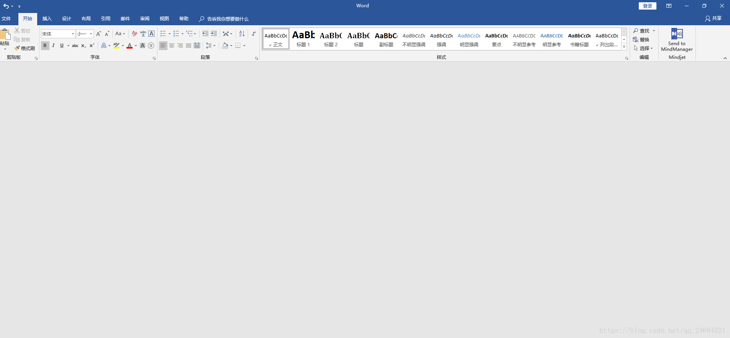Viewport: 730px width, 338px height.
Task: Switch to Design (设计) tab
Action: (x=67, y=19)
